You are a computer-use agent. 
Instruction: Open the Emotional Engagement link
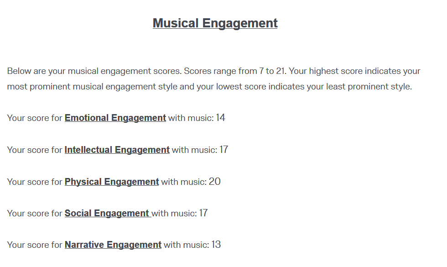click(x=115, y=118)
